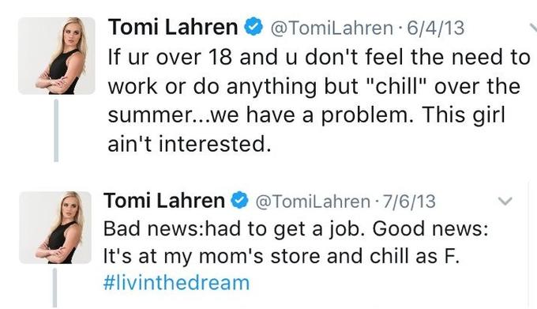Click the "Good news:" text in the second tweet

click(430, 229)
